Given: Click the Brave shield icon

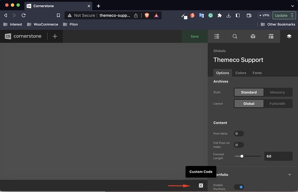Looking at the screenshot, I should [147, 16].
